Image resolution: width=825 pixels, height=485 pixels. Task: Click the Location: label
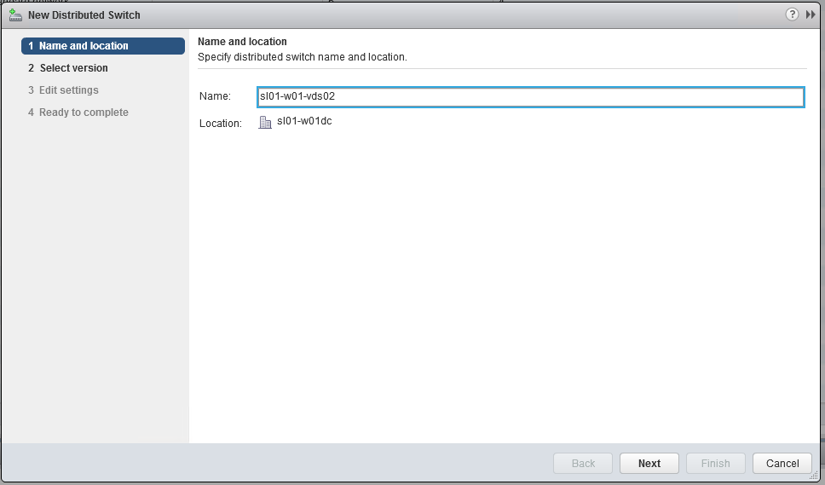[221, 124]
